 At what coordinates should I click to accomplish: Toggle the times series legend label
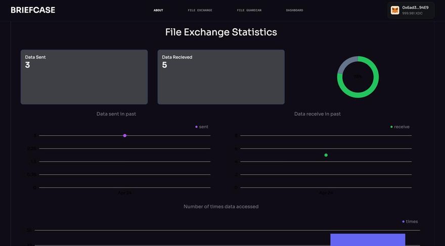point(412,222)
